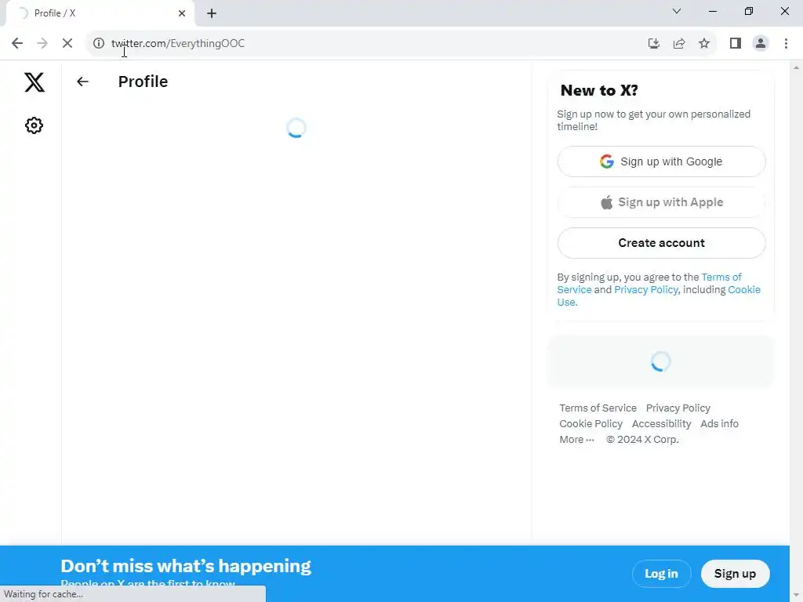The image size is (803, 602).
Task: View site information icon in address bar
Action: pos(98,44)
